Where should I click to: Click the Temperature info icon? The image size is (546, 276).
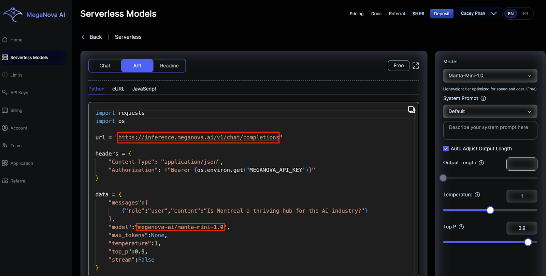(x=477, y=195)
